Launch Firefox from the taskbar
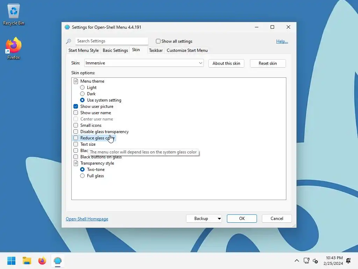358x269 pixels. coord(42,261)
